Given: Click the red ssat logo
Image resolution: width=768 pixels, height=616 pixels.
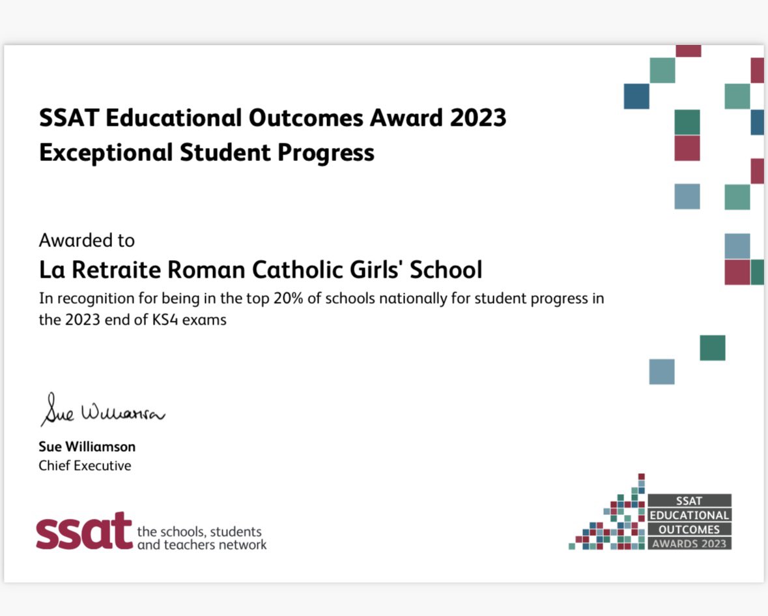Looking at the screenshot, I should click(84, 531).
